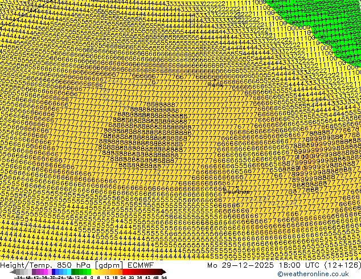Click the '0' value on legend scale
Viewport: 361px width, 279px height.
(92, 278)
